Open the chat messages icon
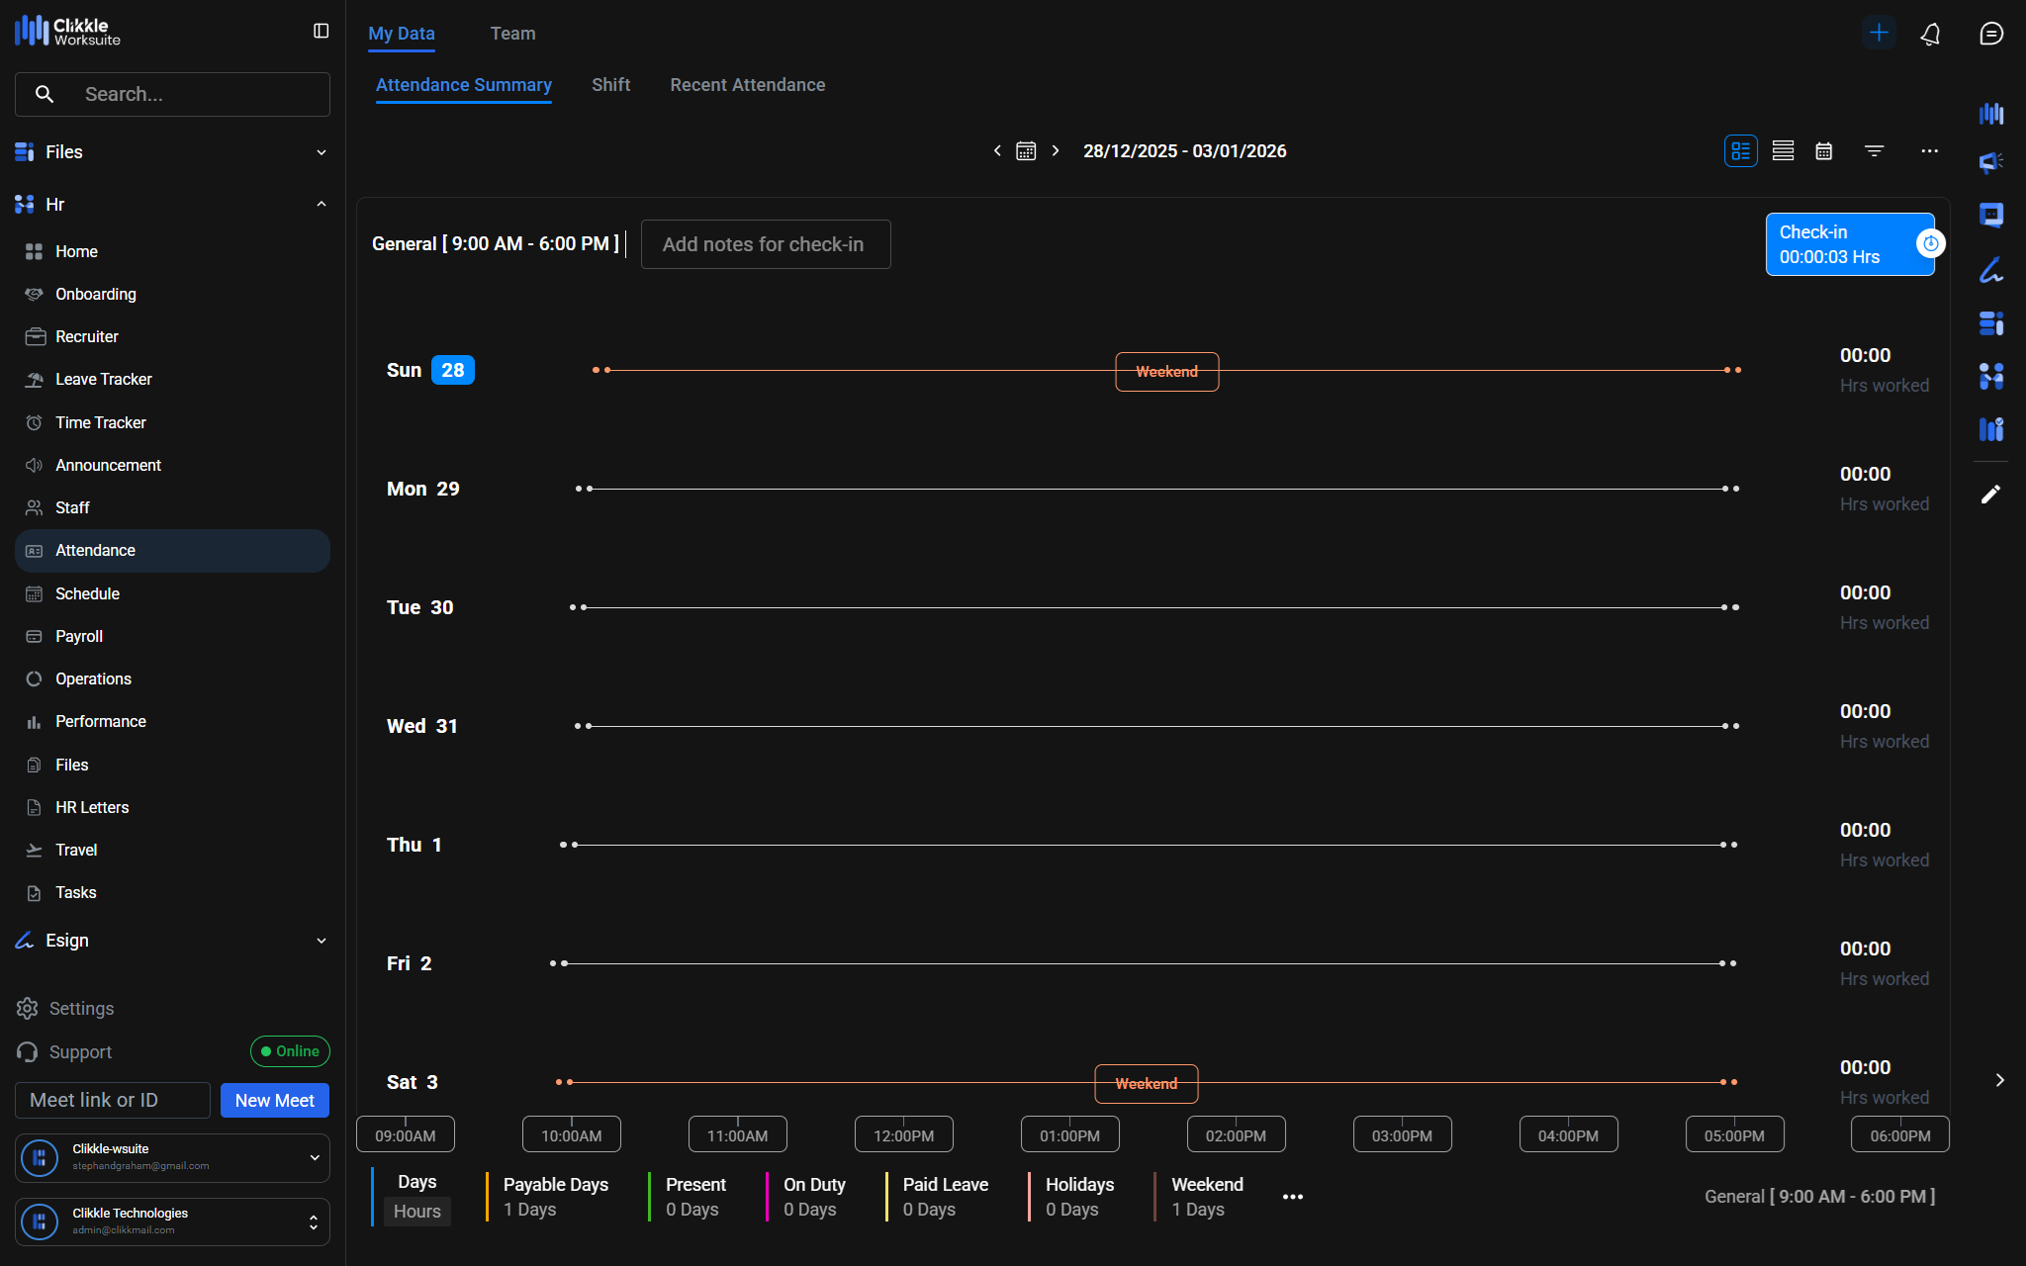Viewport: 2026px width, 1266px height. [x=1990, y=34]
